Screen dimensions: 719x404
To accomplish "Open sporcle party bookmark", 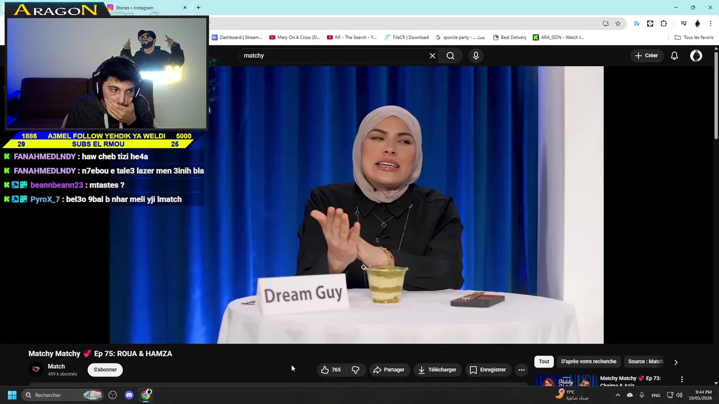I will 460,38.
